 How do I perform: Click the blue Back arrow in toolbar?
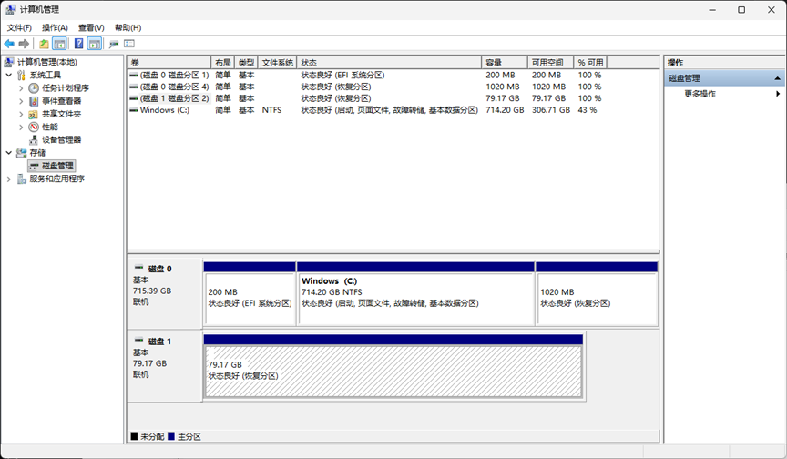click(x=9, y=44)
